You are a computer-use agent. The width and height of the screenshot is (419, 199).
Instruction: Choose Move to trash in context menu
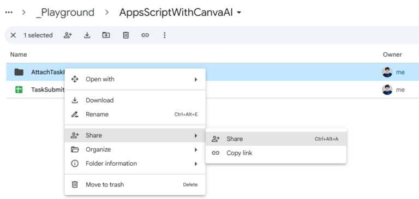(x=135, y=185)
